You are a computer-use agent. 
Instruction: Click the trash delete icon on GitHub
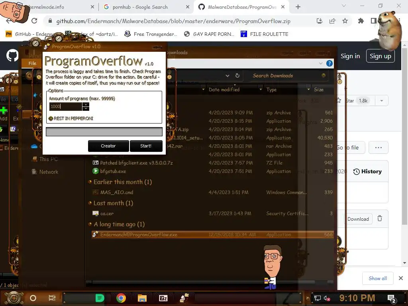[x=380, y=219]
